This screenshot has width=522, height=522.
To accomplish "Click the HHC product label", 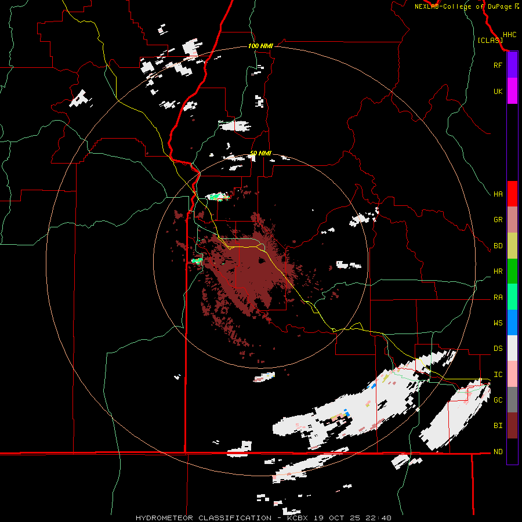I will (x=509, y=35).
